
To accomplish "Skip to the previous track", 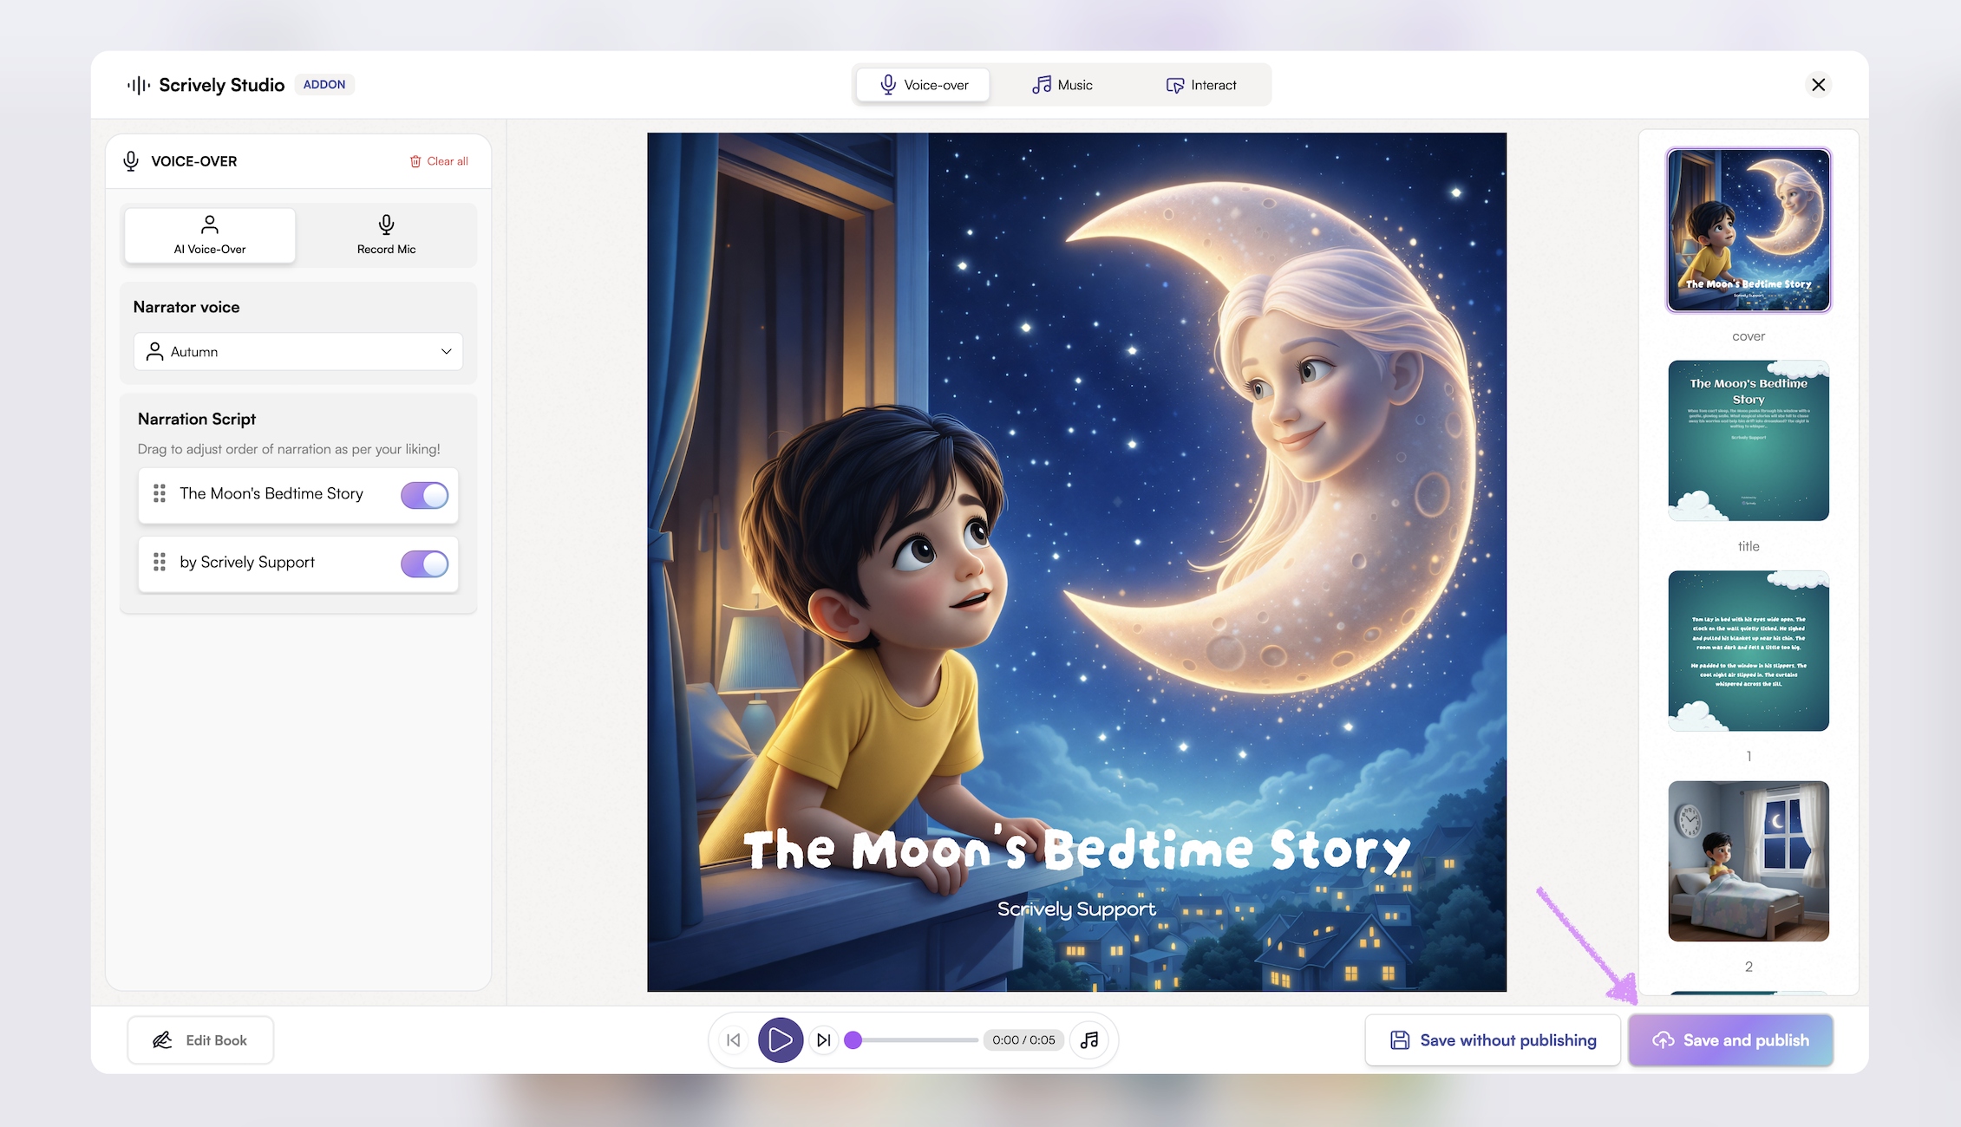I will [x=734, y=1039].
